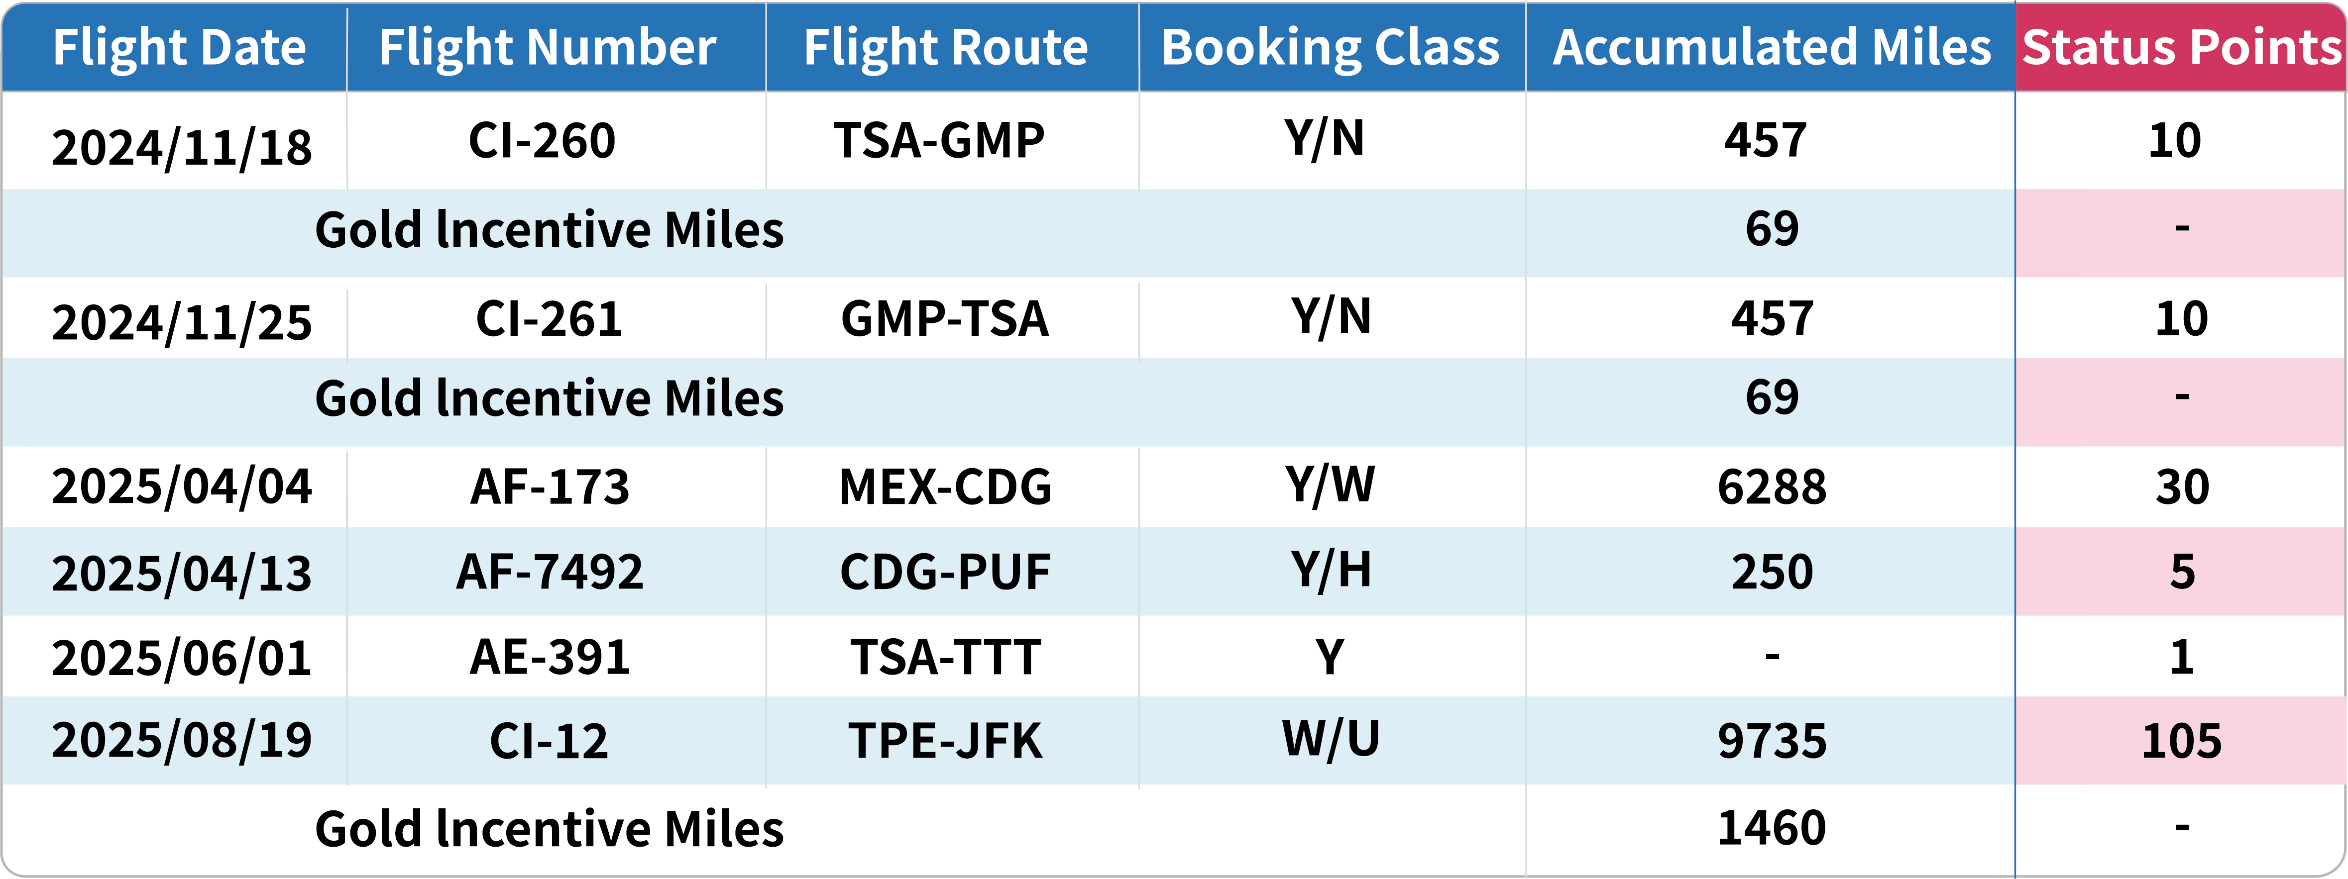Click the Flight Number column header
This screenshot has height=879, width=2348.
click(547, 47)
